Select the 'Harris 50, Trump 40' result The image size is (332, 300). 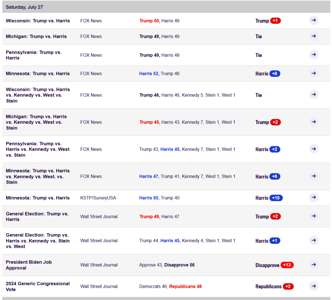159,198
